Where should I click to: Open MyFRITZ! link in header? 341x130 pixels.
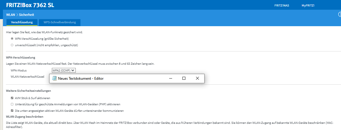(308, 5)
